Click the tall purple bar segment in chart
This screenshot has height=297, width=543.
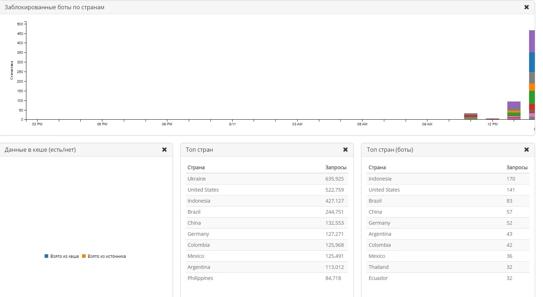[532, 41]
